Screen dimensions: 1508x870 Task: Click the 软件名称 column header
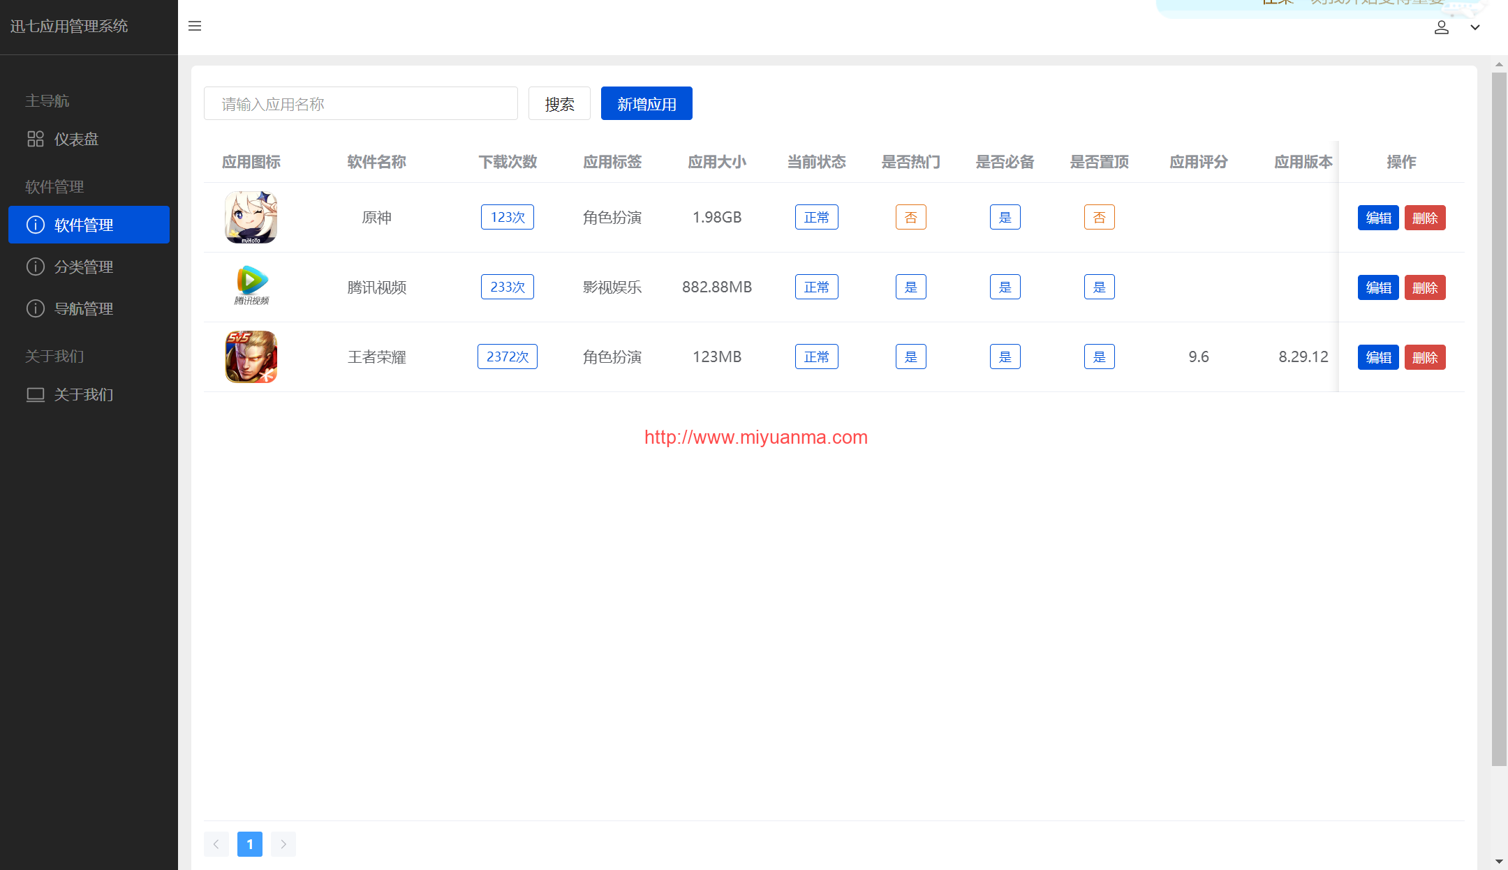coord(377,162)
